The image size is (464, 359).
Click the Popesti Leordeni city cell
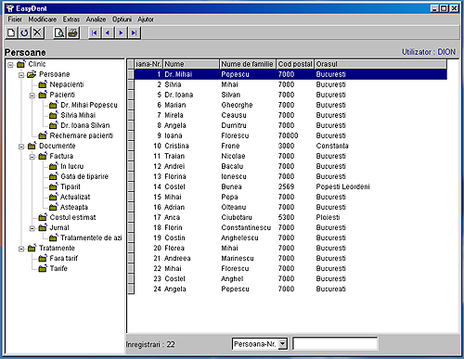pos(342,186)
